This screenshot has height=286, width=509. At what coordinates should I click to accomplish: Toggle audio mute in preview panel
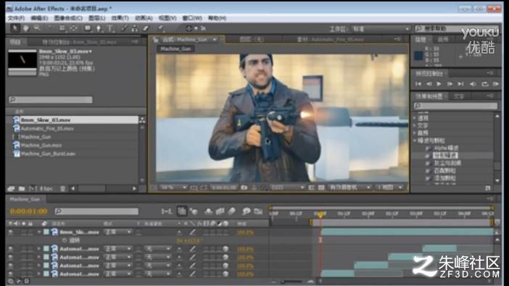coord(473,84)
